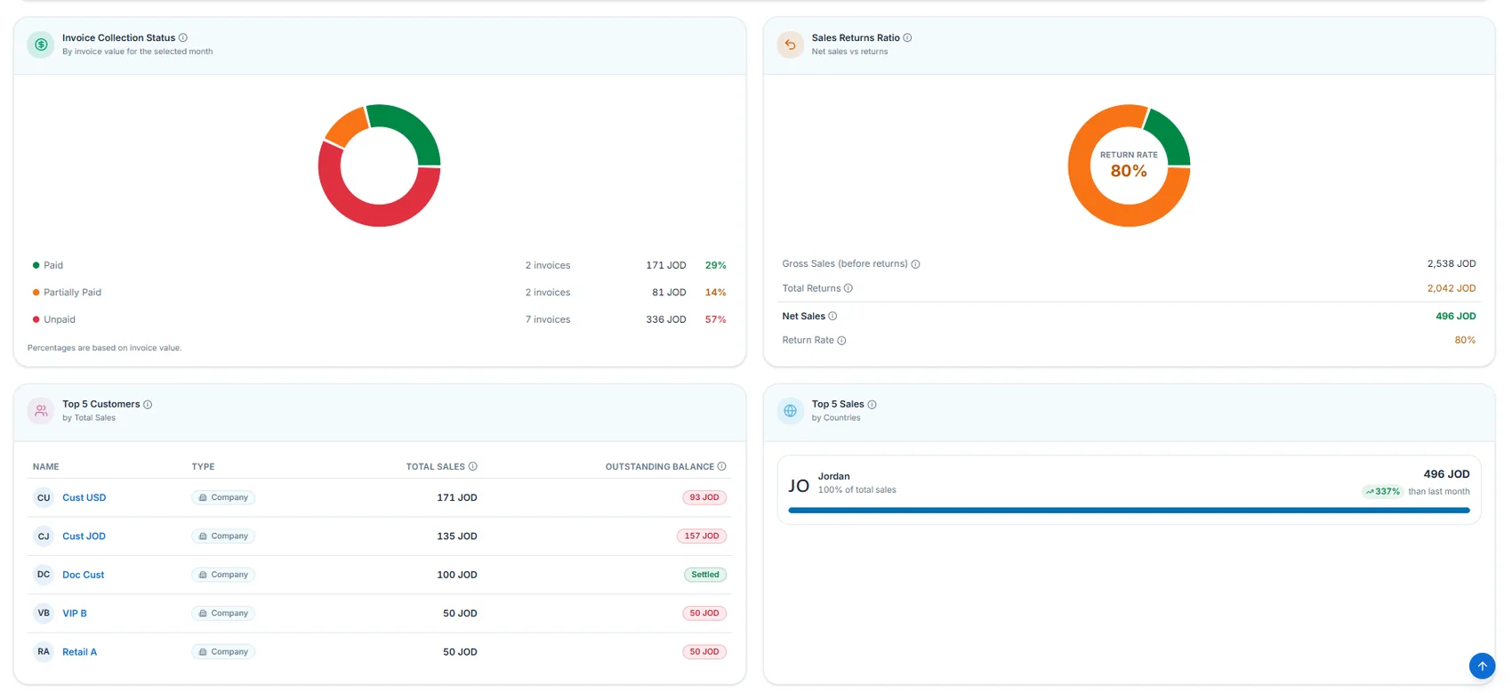Click the 2,538 JOD gross sales value

pyautogui.click(x=1452, y=264)
